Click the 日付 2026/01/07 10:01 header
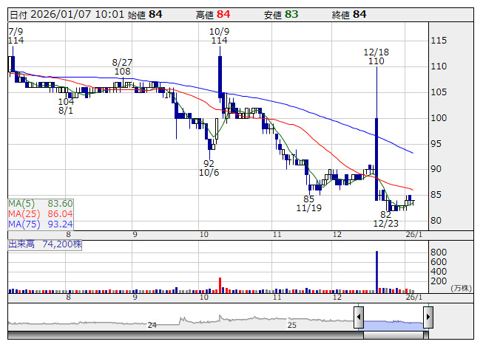The width and height of the screenshot is (483, 347). pyautogui.click(x=67, y=15)
